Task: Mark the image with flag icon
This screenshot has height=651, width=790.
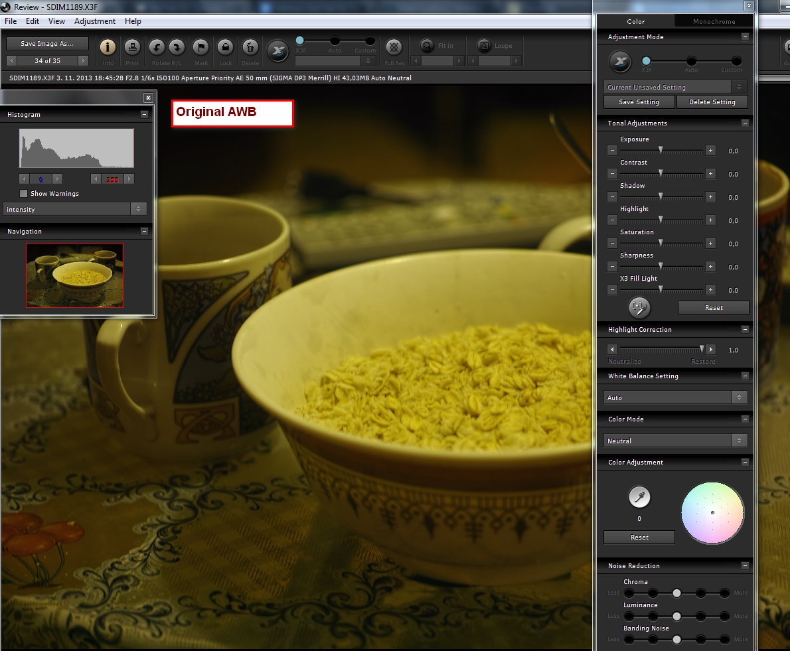Action: (201, 48)
